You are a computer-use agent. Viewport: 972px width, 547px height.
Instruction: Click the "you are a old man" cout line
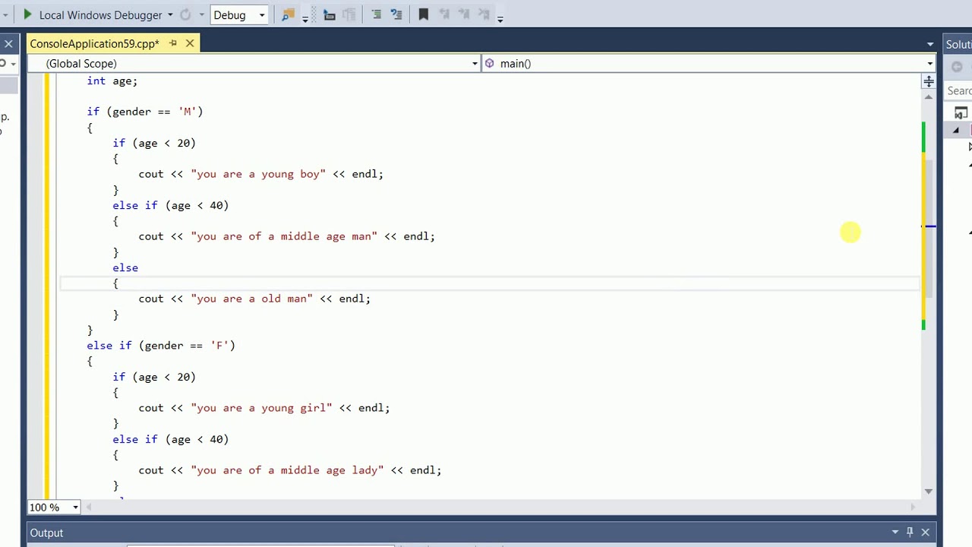[254, 299]
